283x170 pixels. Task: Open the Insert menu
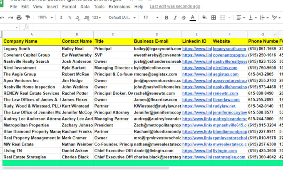coord(52,7)
